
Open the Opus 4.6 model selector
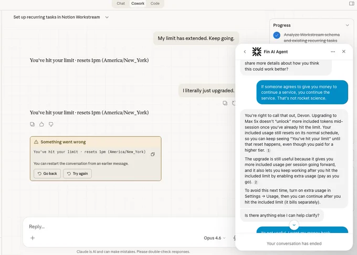pos(215,238)
